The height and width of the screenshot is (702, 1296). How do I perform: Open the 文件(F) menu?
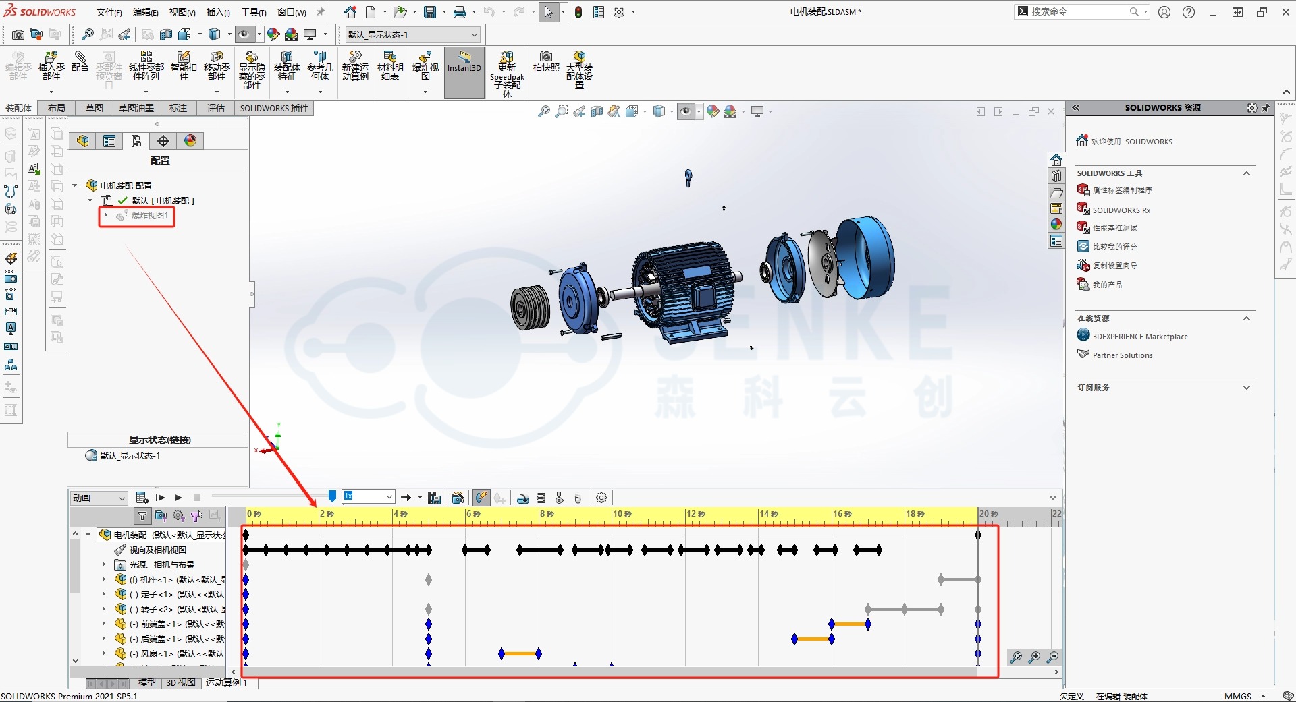109,12
